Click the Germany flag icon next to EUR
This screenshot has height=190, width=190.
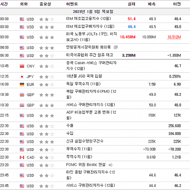[x=22, y=84]
